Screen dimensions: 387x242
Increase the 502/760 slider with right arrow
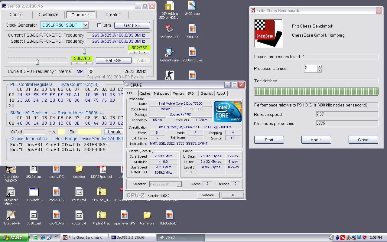pos(145,53)
